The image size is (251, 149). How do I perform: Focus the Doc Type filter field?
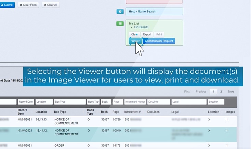70,102
